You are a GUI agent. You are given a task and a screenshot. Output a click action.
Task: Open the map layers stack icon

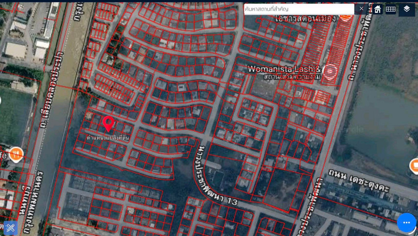tap(407, 9)
